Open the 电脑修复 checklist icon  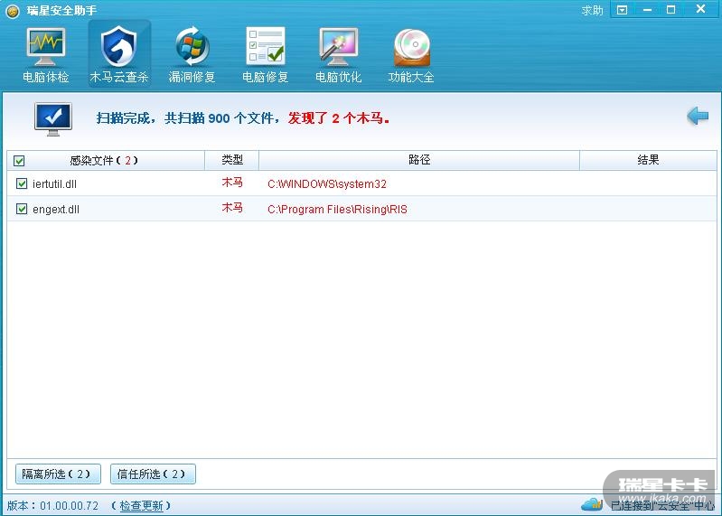click(x=266, y=46)
